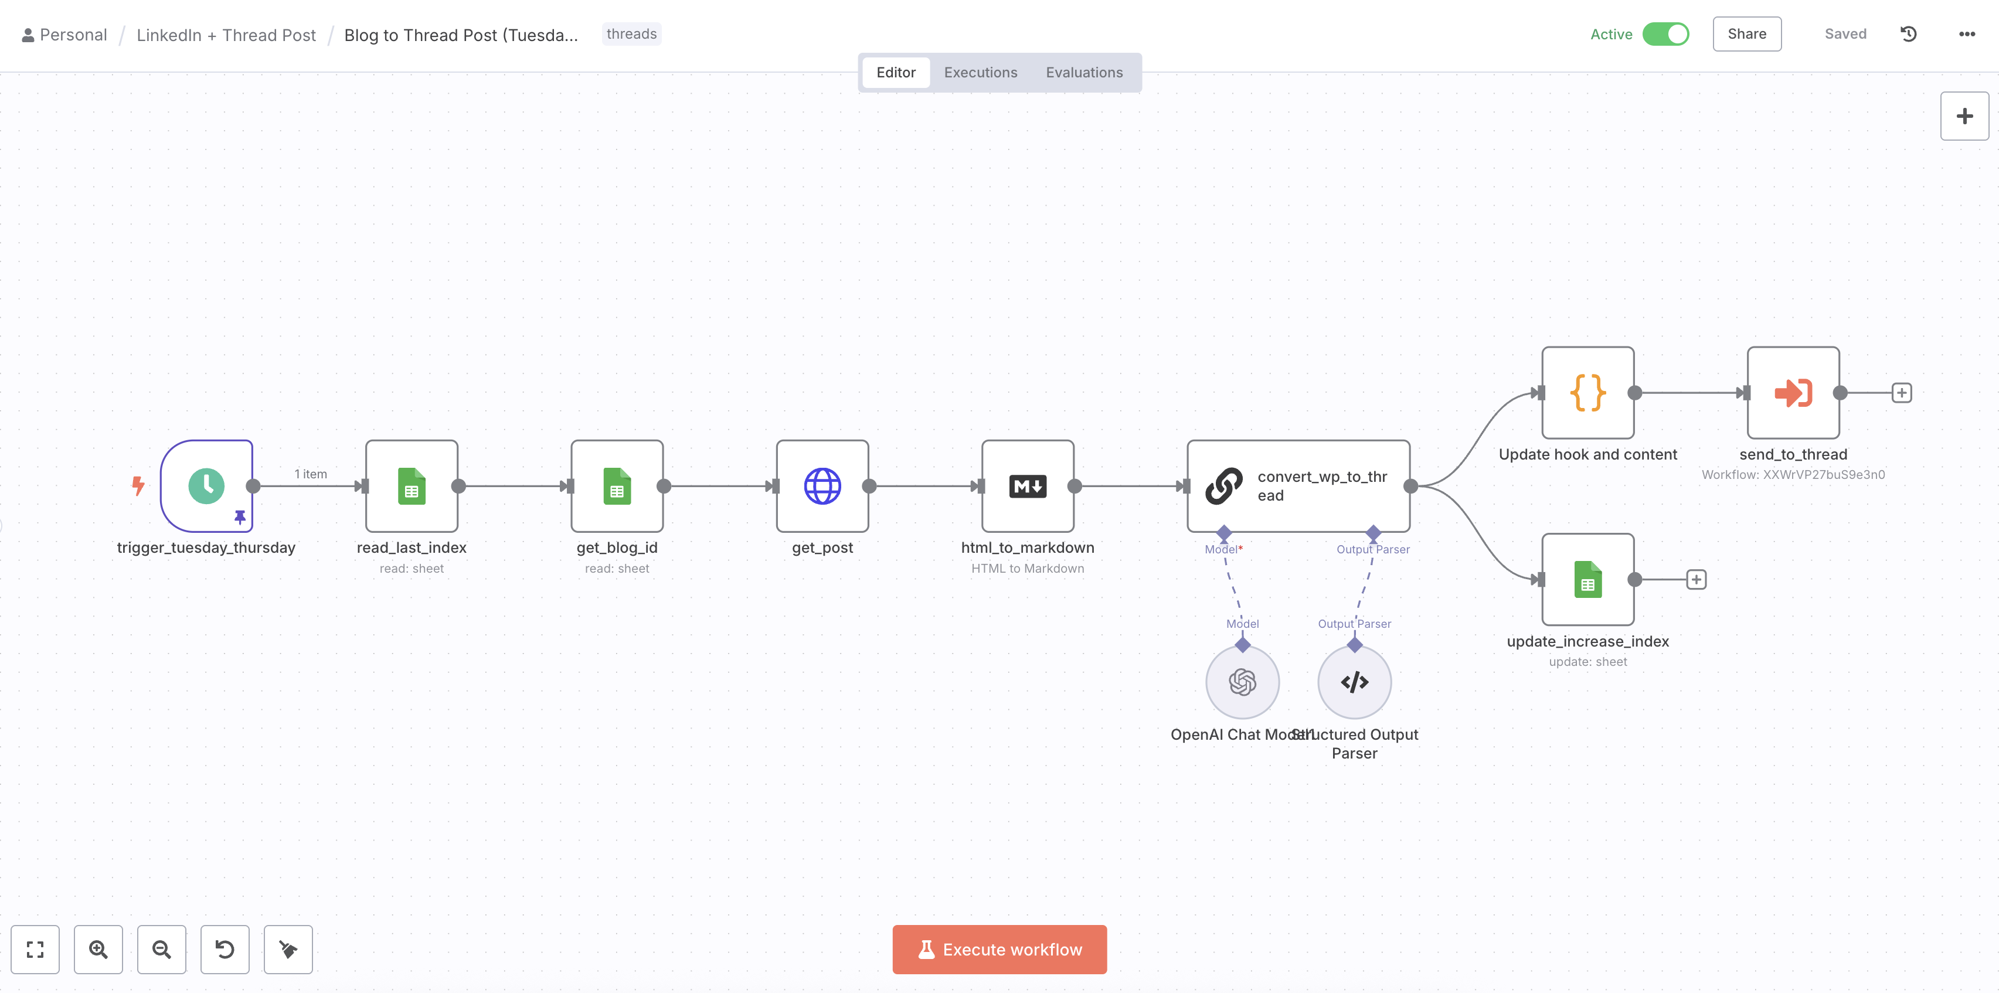This screenshot has width=1999, height=993.
Task: Switch to the Executions tab
Action: pyautogui.click(x=980, y=72)
